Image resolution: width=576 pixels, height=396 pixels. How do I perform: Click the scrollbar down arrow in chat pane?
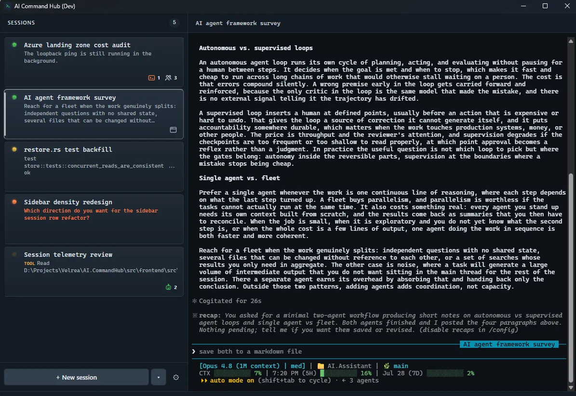coord(571,387)
